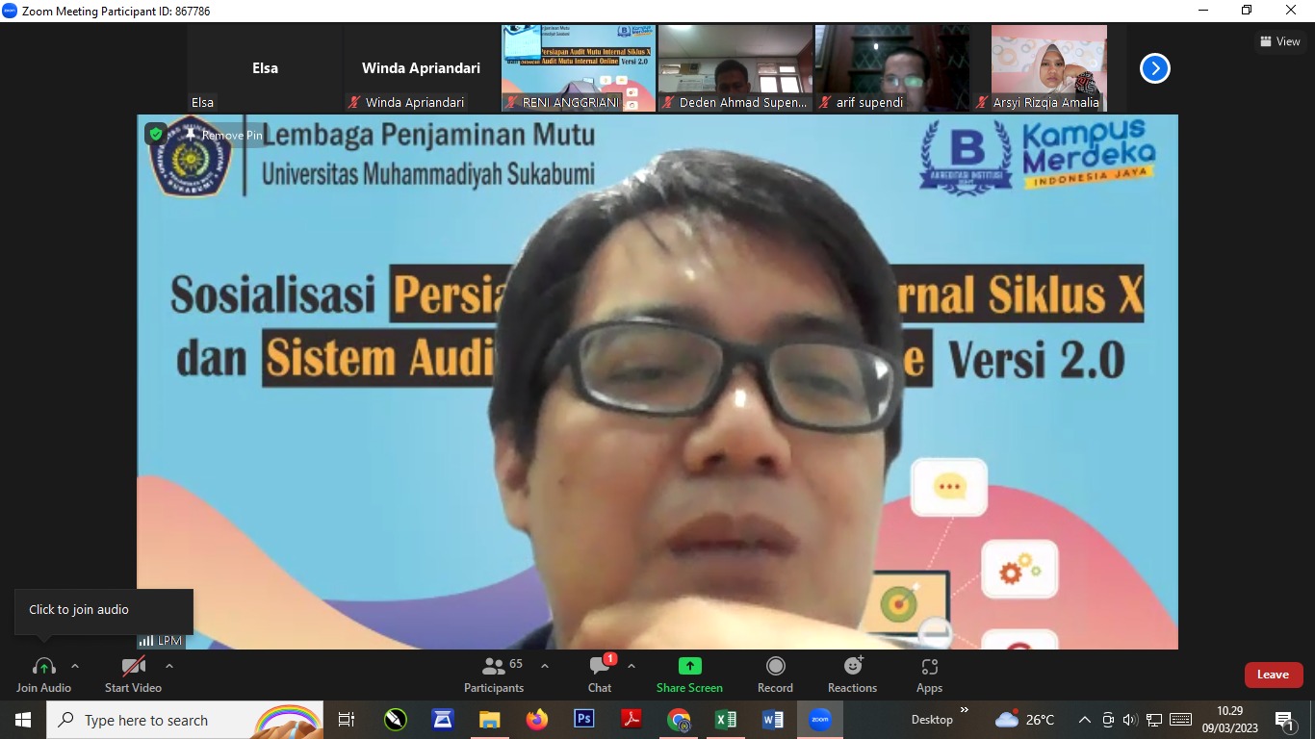Launch Firefox from the taskbar
Screen dimensions: 1315x739
coord(537,720)
